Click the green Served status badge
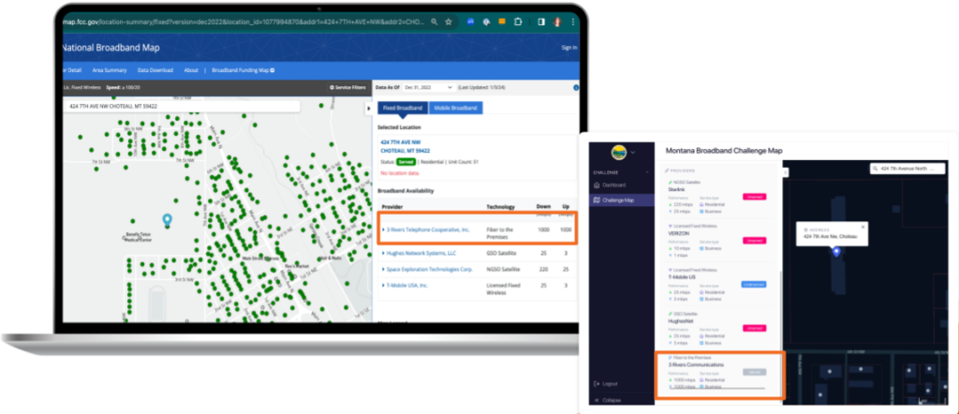 point(406,162)
